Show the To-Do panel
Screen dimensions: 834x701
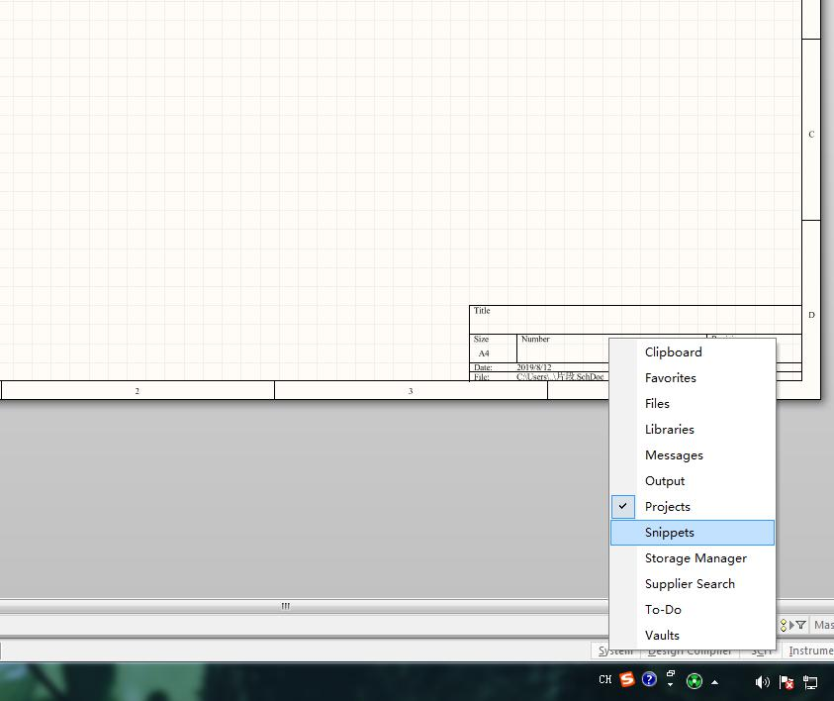coord(692,610)
